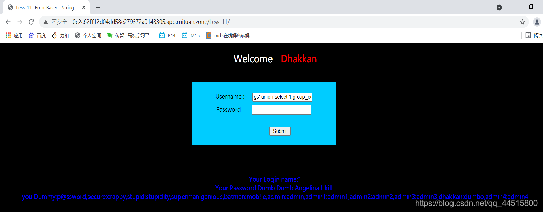
Task: Click the 'Your Login name:1' text
Action: click(275, 179)
